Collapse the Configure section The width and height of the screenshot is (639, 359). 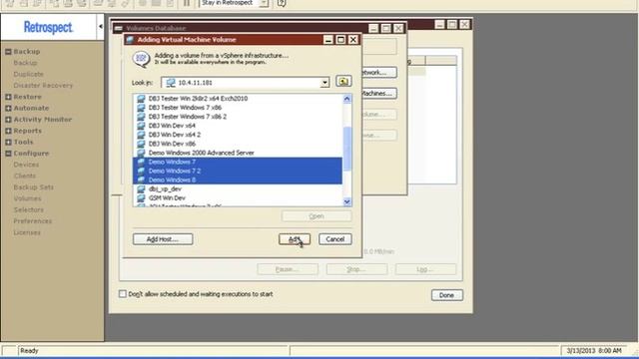point(8,154)
